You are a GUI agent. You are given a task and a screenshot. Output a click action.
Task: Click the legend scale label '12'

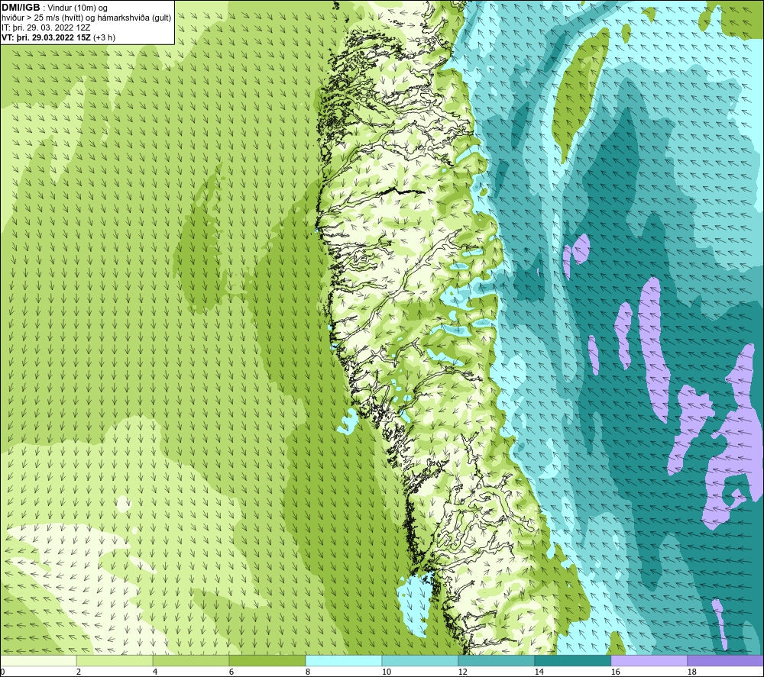pos(462,672)
